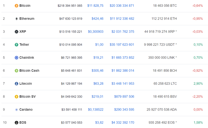Viewport: 208px width, 128px height.
Task: Open the Bitcoin SV name link
Action: [x=27, y=96]
